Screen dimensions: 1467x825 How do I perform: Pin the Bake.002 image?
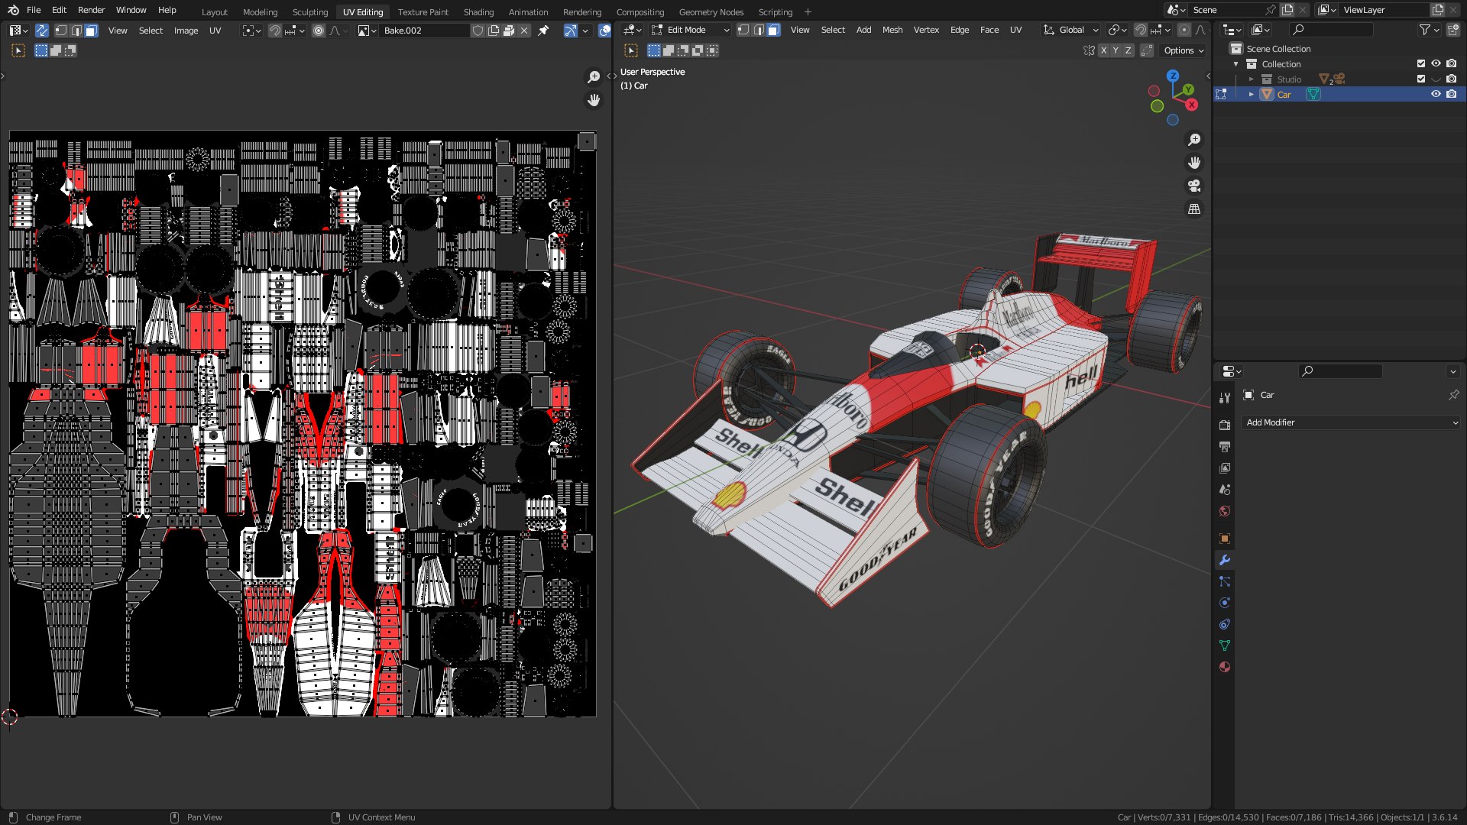543,31
